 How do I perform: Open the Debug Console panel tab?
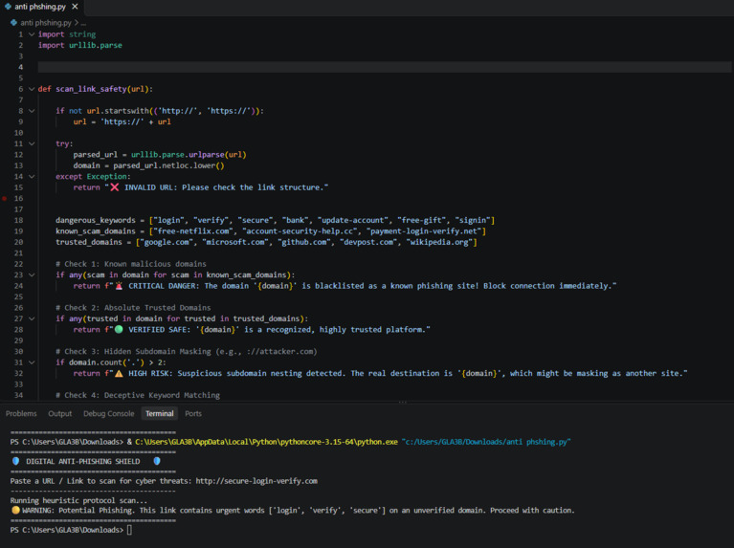(x=108, y=414)
